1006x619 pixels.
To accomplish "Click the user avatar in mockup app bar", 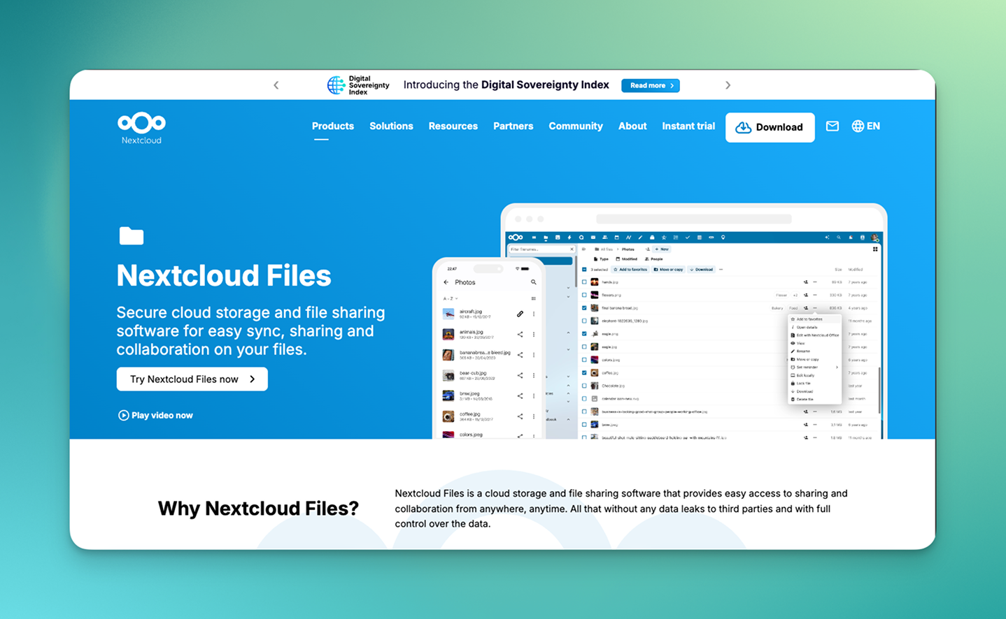I will (x=874, y=238).
